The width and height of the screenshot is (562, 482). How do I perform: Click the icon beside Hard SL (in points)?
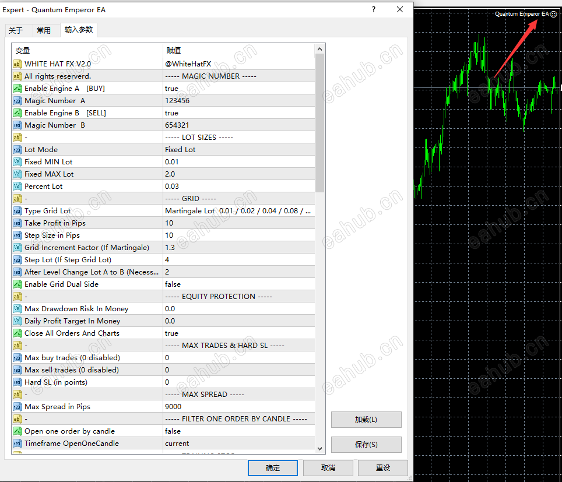point(17,382)
